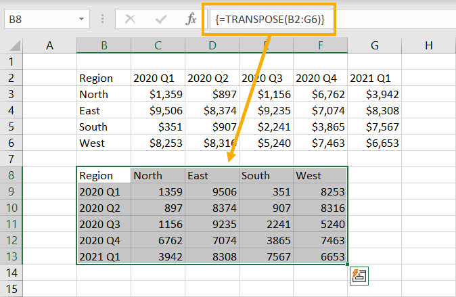
Task: Click the cell containing $9,506
Action: (158, 110)
